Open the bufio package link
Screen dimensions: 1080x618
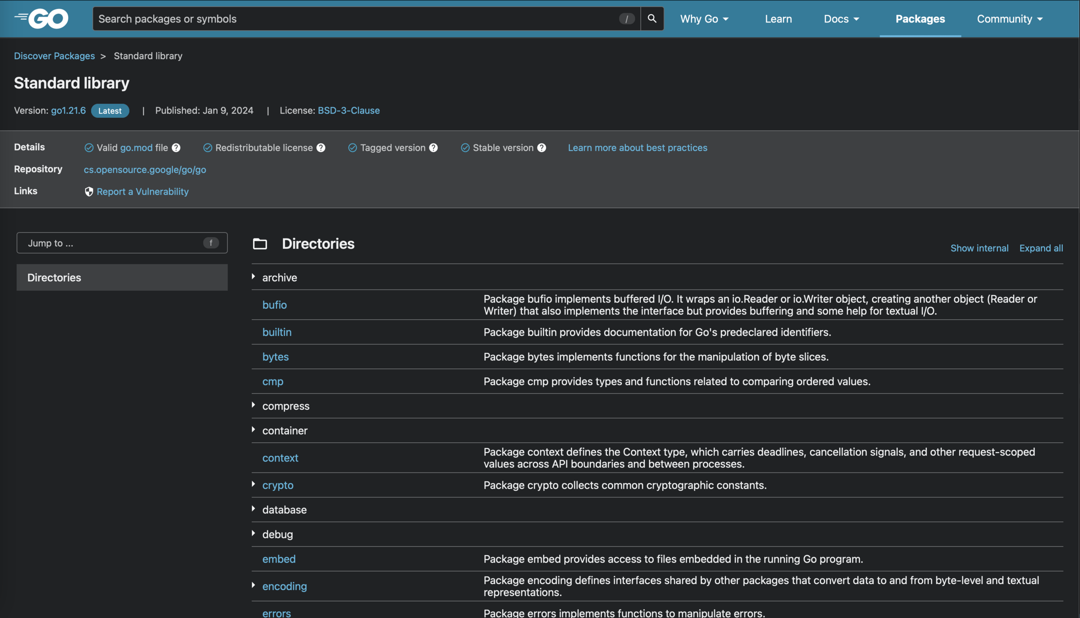(x=274, y=305)
